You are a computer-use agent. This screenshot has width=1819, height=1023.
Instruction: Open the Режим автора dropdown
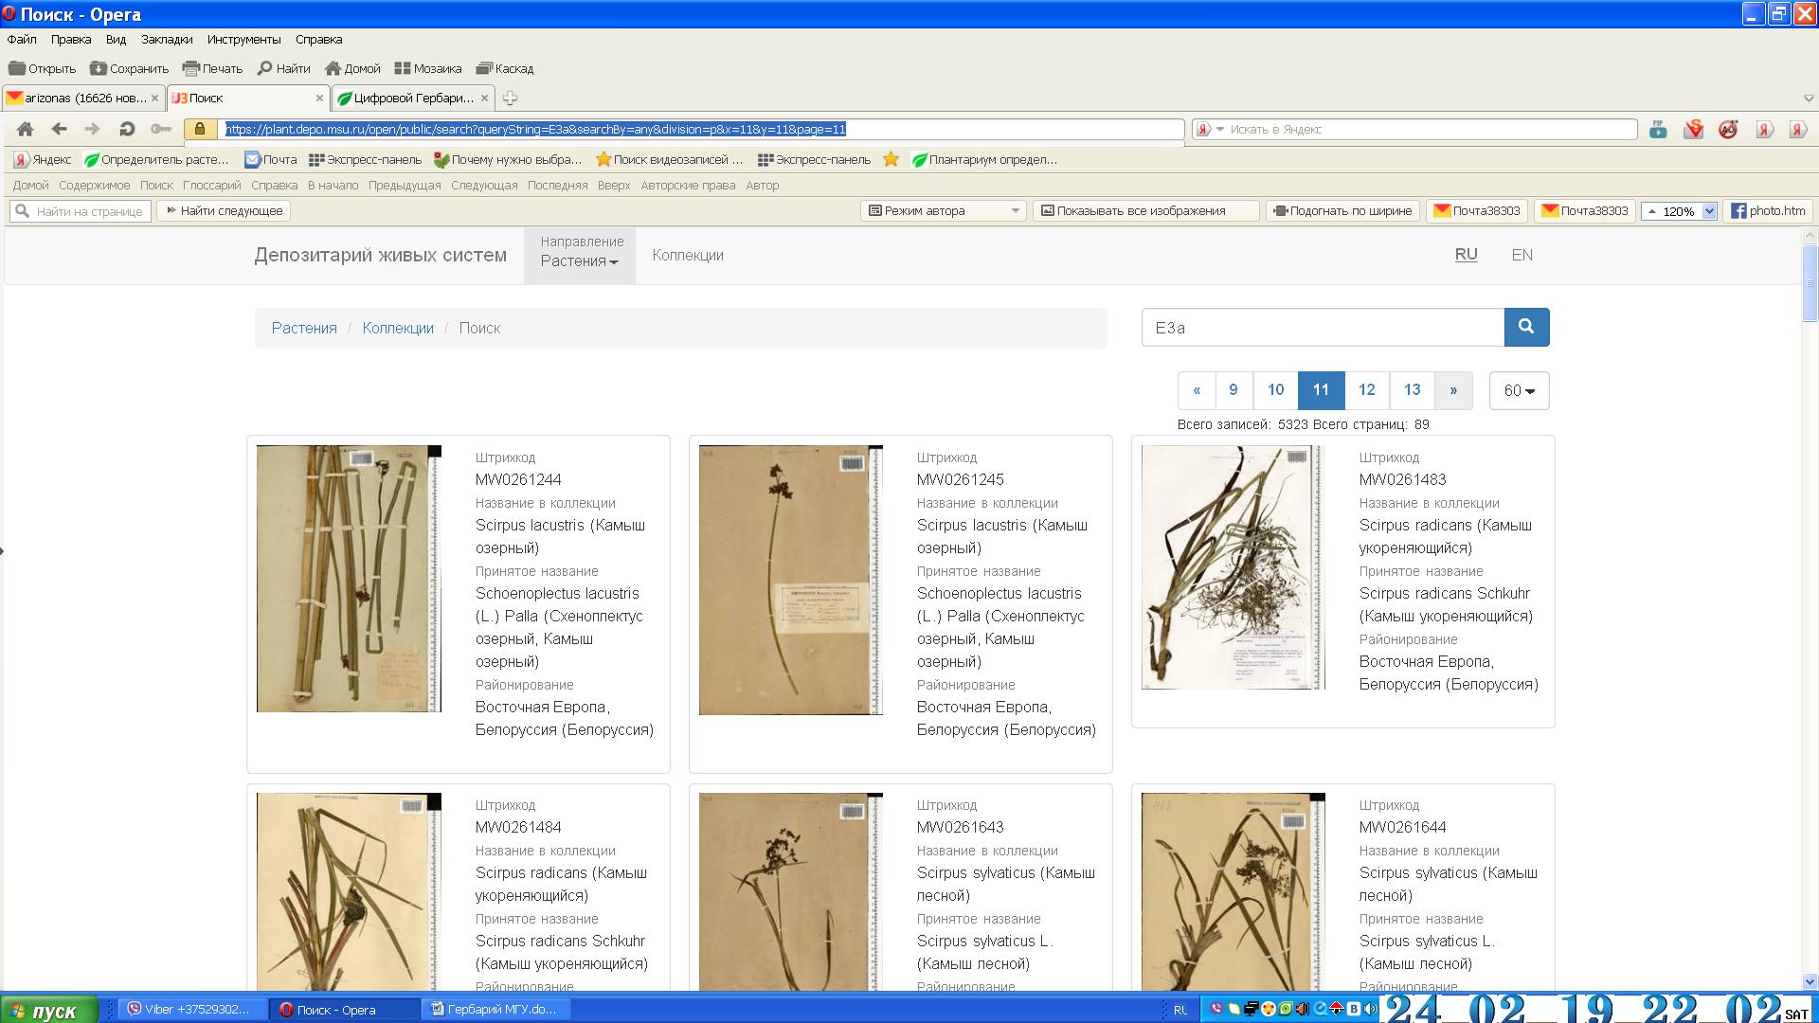click(x=944, y=210)
